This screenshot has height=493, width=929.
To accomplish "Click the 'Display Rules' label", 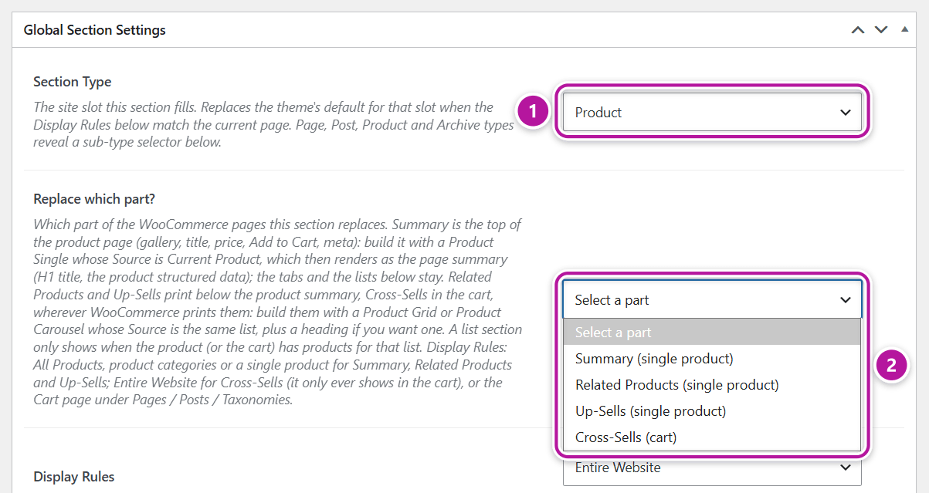I will 74,477.
